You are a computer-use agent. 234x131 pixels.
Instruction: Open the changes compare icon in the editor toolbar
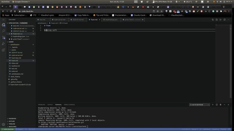(x=213, y=20)
